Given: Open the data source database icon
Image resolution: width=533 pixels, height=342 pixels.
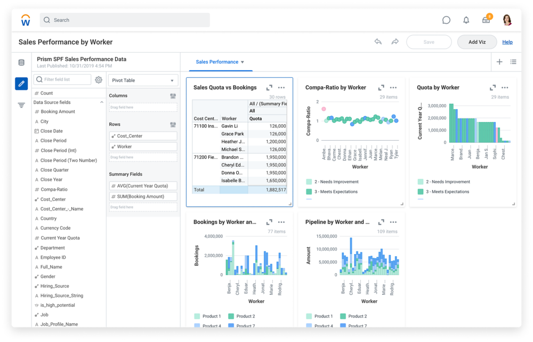Looking at the screenshot, I should [21, 62].
